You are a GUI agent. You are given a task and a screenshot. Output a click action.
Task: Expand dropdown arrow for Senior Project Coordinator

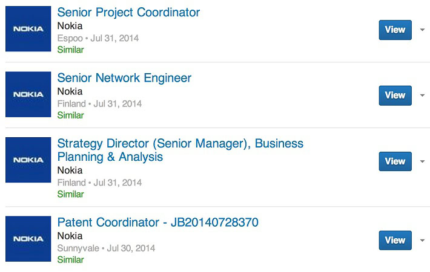[422, 30]
